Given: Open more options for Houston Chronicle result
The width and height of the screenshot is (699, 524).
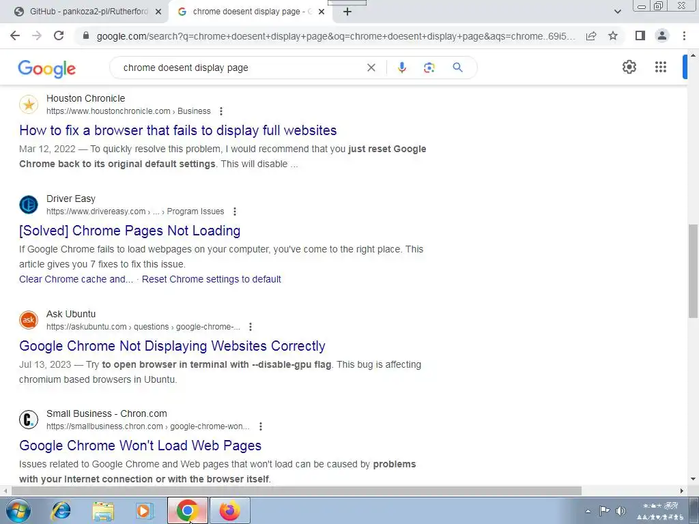Looking at the screenshot, I should click(x=221, y=111).
